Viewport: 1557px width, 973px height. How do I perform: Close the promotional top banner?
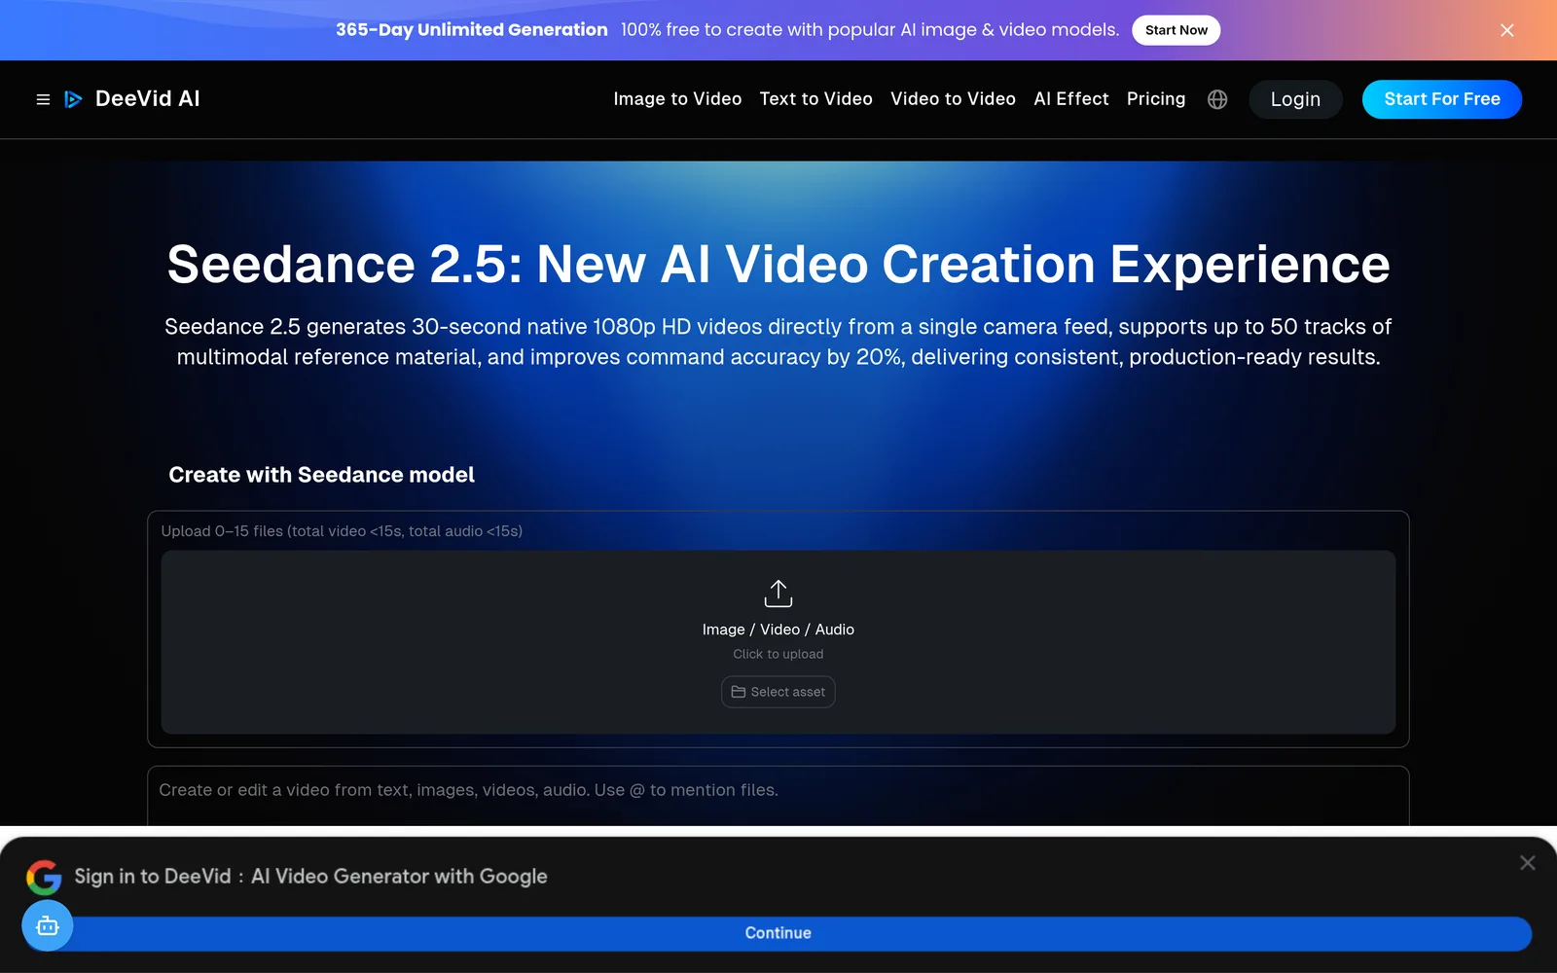[1507, 30]
